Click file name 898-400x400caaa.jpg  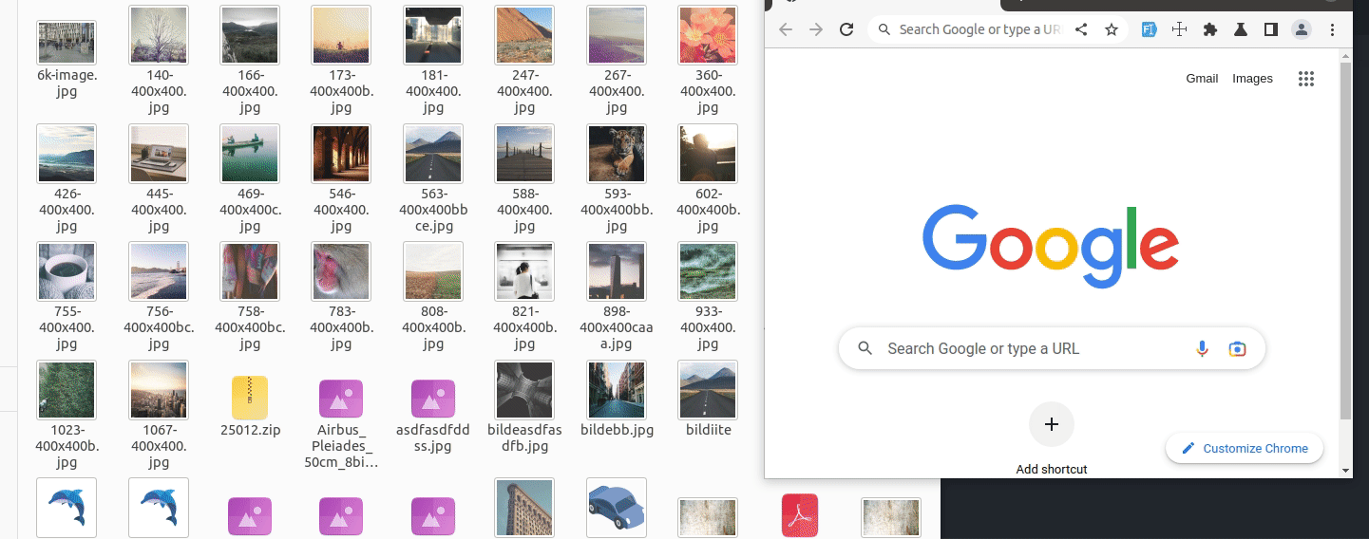[x=617, y=327]
